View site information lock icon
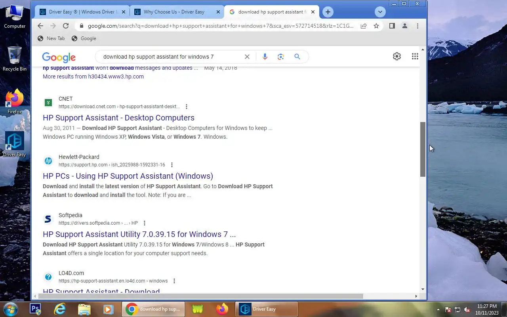Viewport: 507px width, 317px height. (x=81, y=26)
